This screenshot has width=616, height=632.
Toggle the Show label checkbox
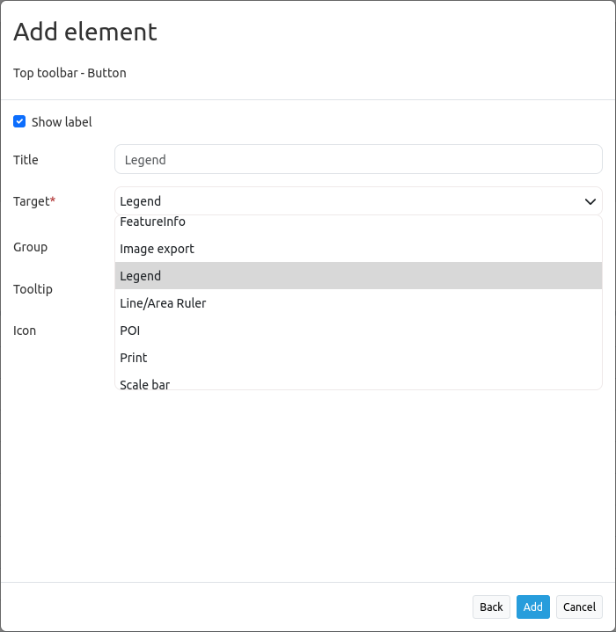[x=19, y=122]
